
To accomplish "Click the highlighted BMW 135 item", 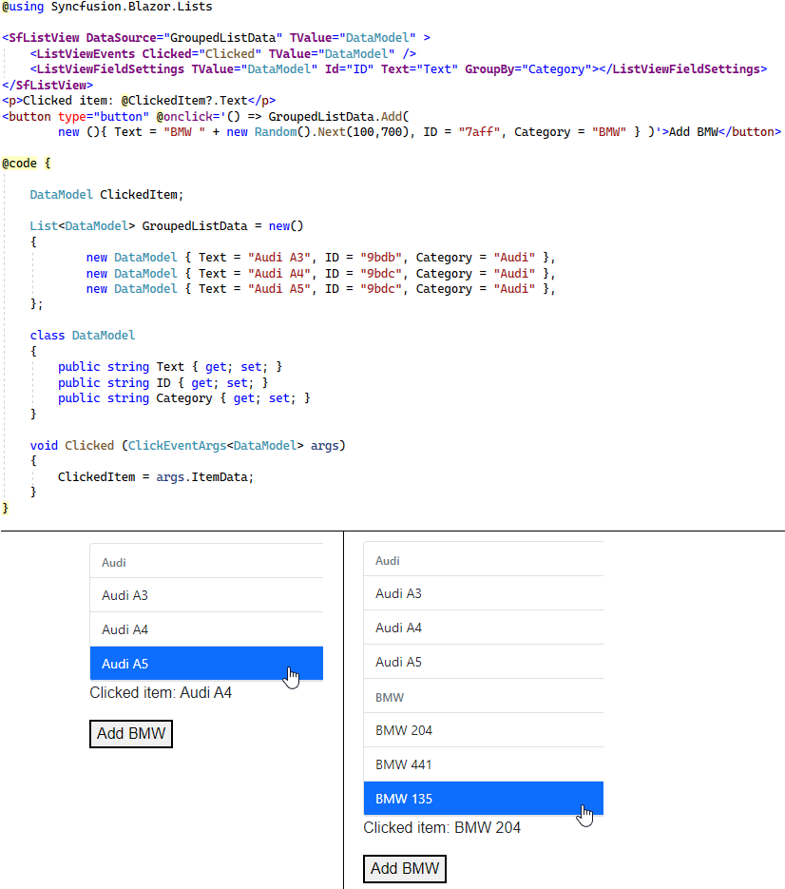I will (x=483, y=799).
